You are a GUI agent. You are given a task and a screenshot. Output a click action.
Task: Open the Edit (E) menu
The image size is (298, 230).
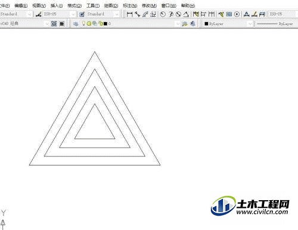click(x=21, y=5)
